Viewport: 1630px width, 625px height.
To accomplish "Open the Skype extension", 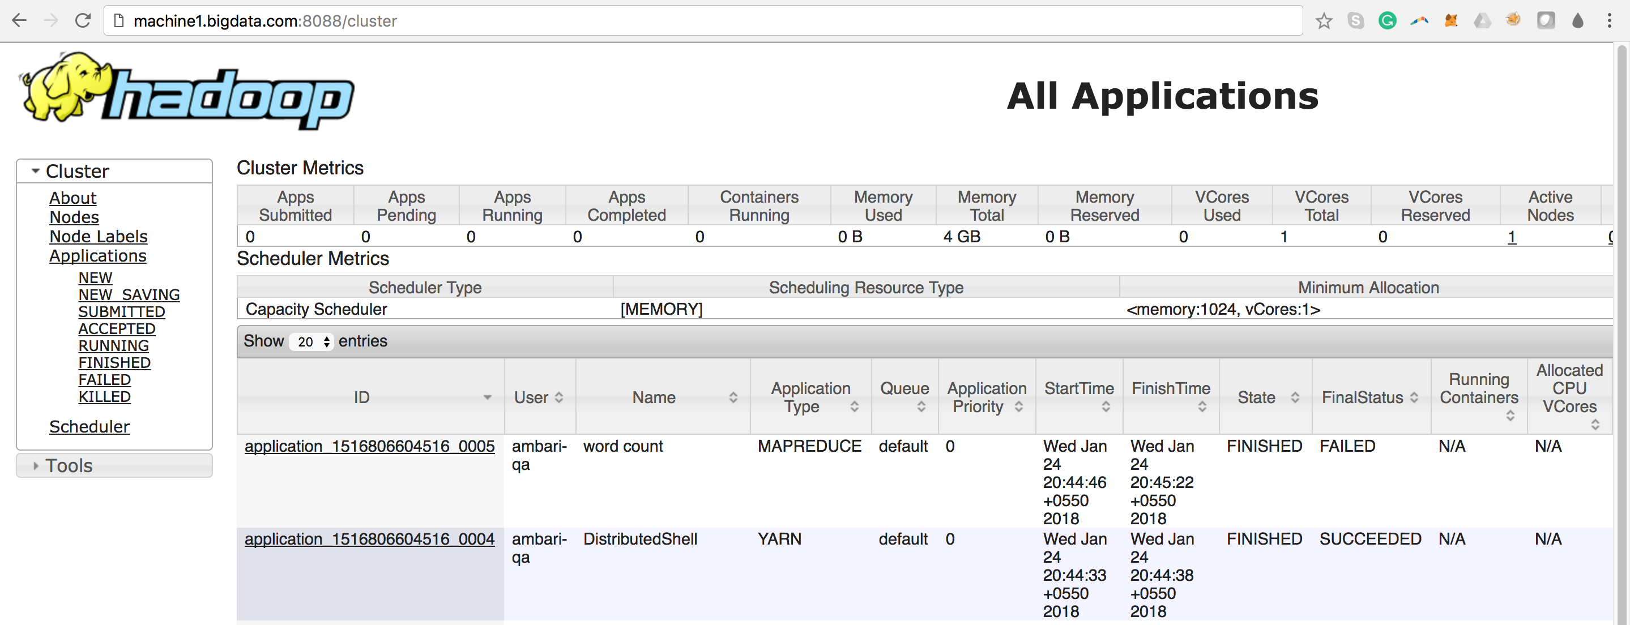I will 1355,20.
